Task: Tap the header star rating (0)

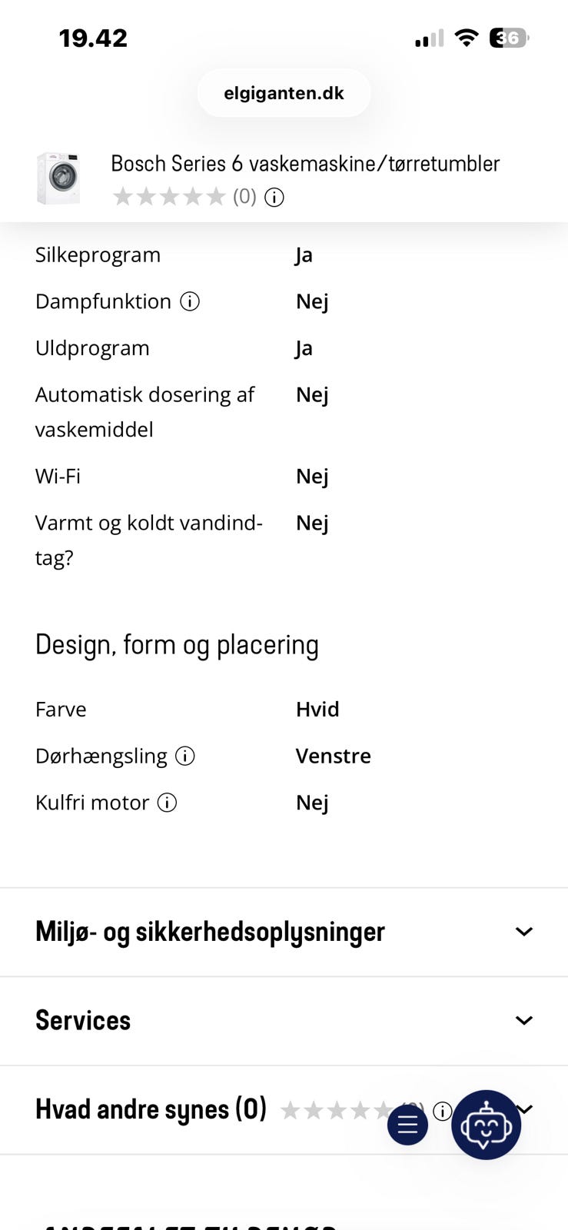Action: 184,197
